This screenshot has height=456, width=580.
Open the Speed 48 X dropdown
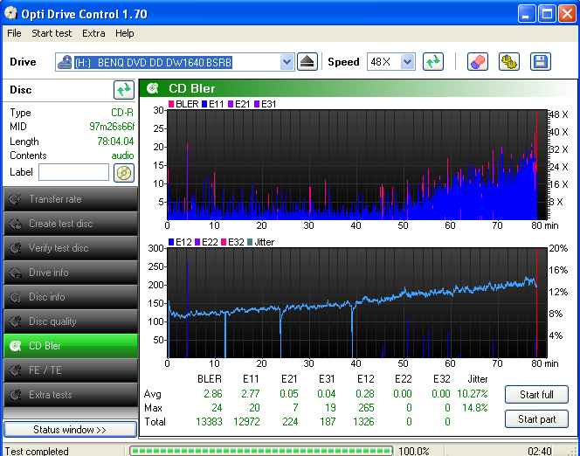(407, 62)
